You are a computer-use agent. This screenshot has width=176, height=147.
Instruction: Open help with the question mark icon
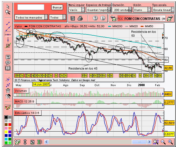point(95,18)
